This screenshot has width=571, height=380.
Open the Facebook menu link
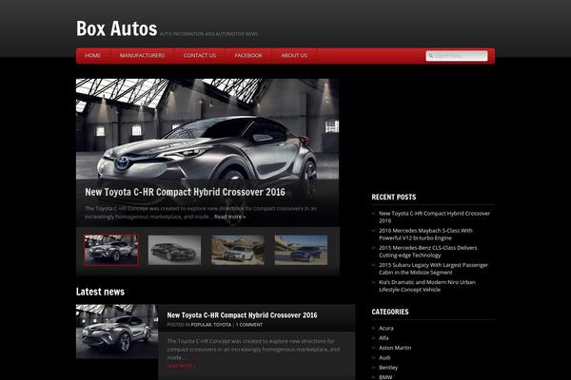(x=248, y=56)
